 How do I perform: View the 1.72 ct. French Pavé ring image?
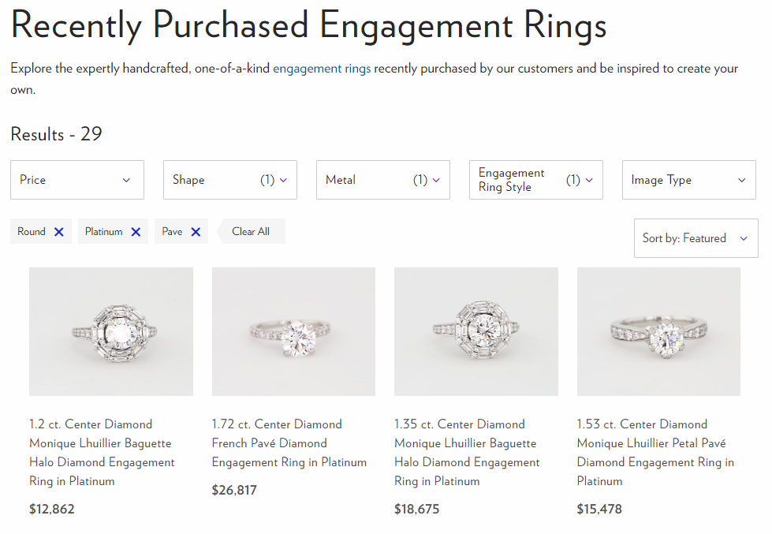pos(293,331)
